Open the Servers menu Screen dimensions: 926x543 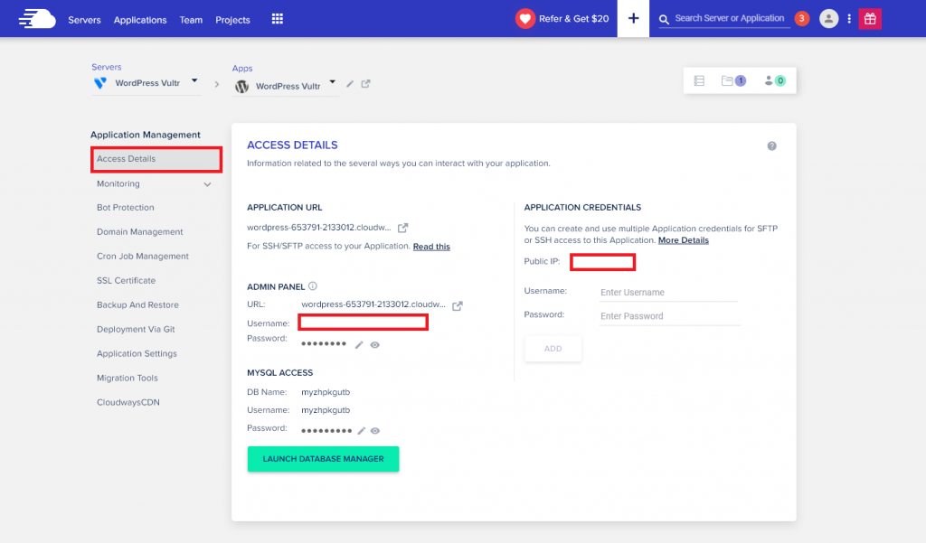tap(84, 19)
